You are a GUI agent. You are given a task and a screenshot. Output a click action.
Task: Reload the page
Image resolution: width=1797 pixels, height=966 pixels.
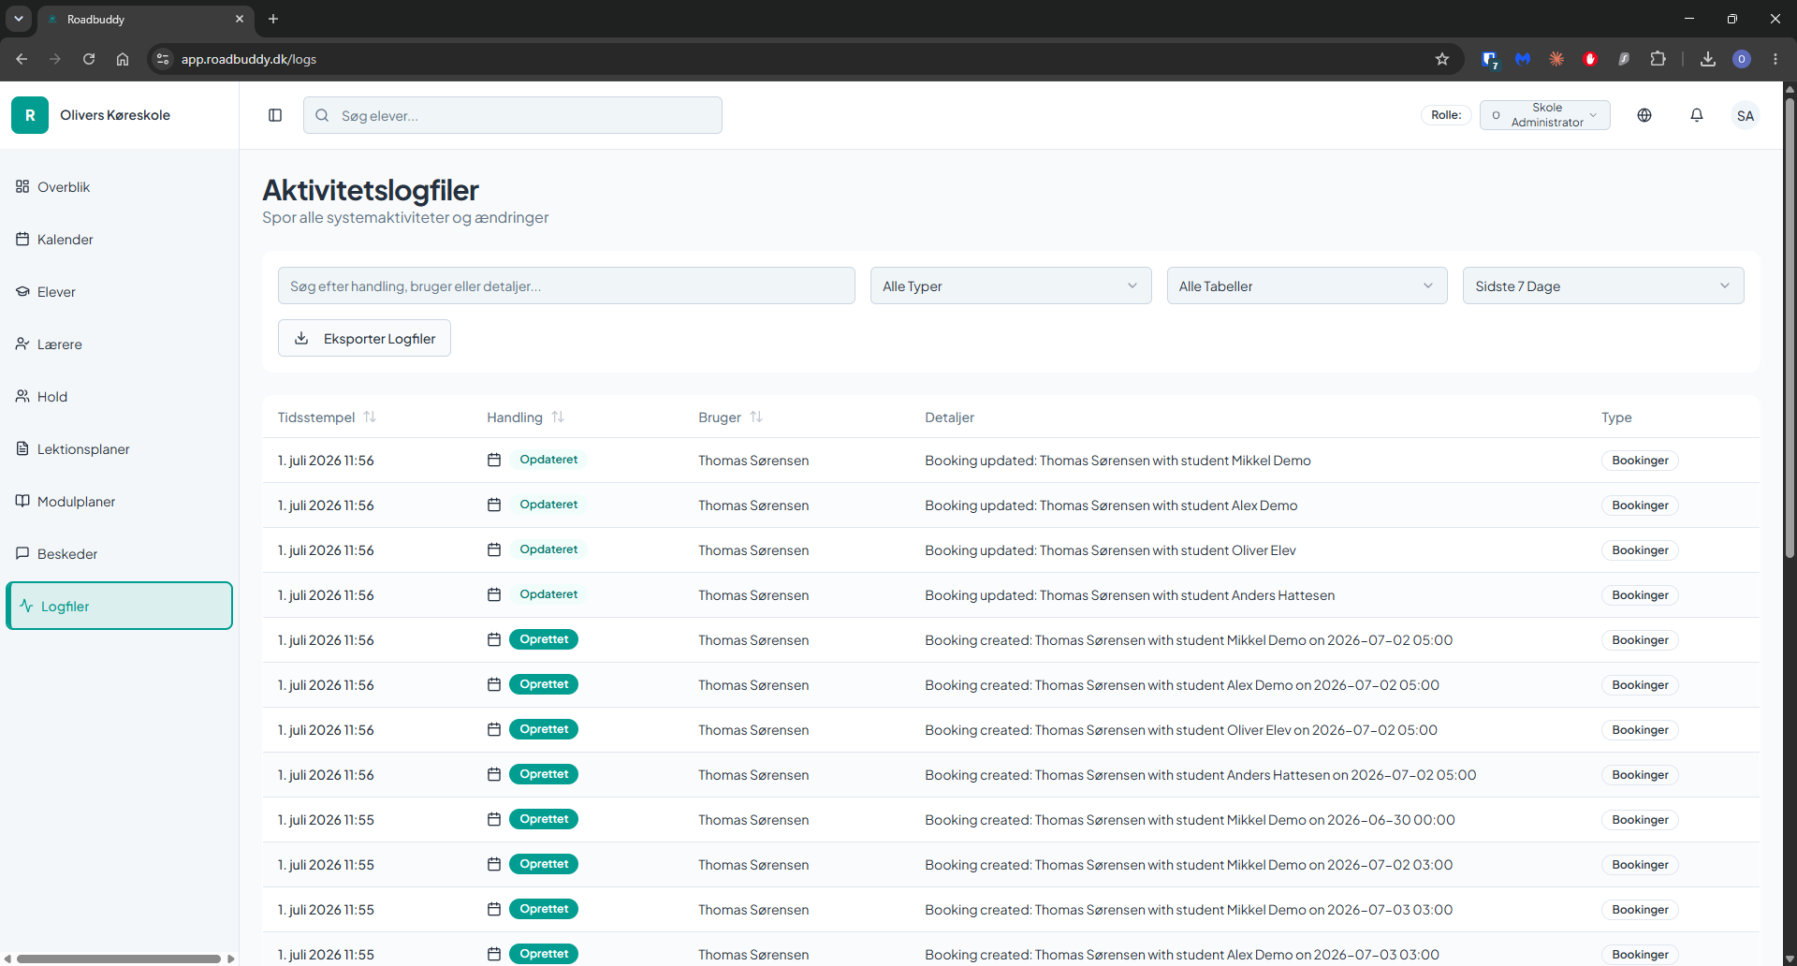click(89, 59)
